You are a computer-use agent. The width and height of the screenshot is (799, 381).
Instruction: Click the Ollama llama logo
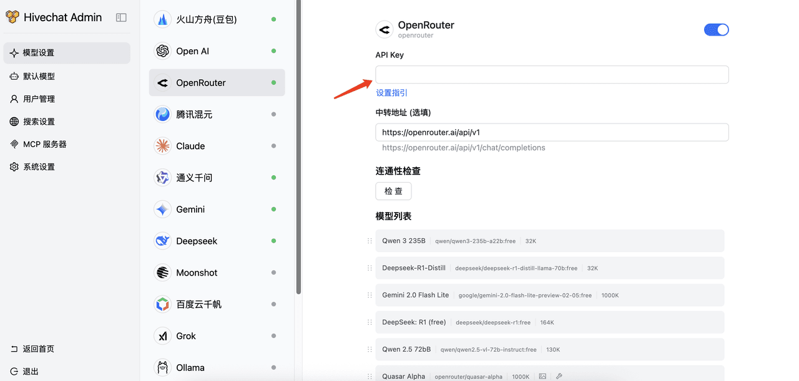click(x=162, y=367)
